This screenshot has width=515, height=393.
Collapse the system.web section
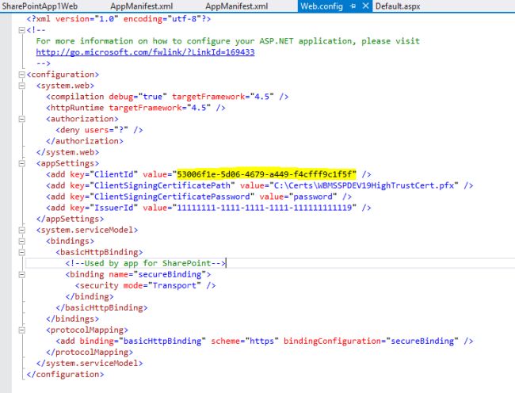[21, 86]
